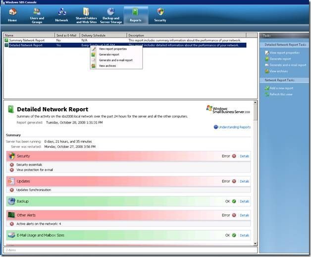Click the report pane vertical scrollbar thumb

click(255, 112)
